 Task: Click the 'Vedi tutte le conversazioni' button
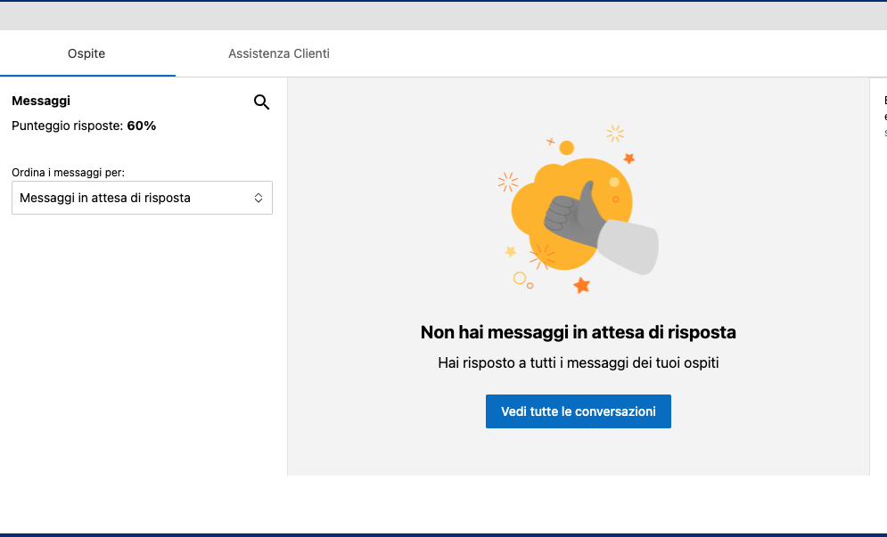(579, 411)
